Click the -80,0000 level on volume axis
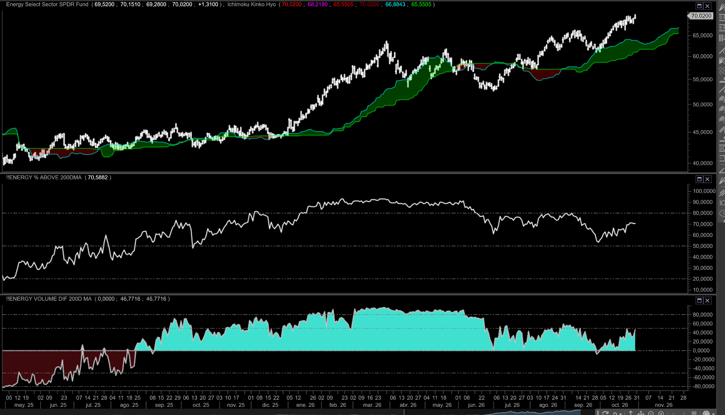The width and height of the screenshot is (725, 415). tap(703, 386)
